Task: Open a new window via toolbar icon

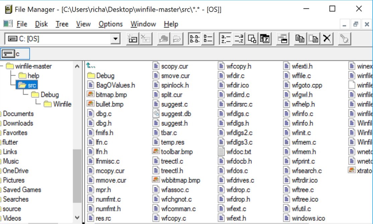Action: pyautogui.click(x=282, y=38)
